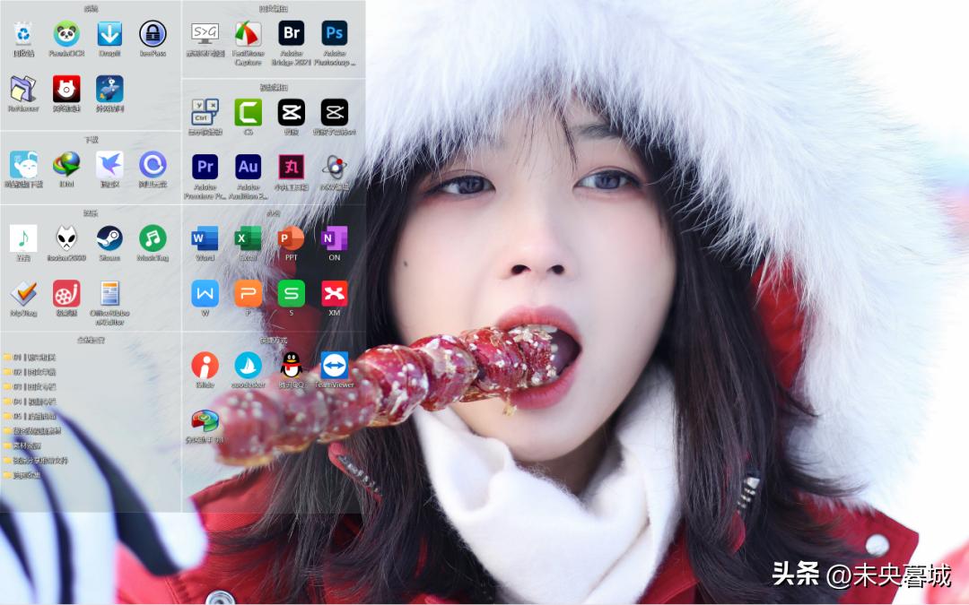The image size is (969, 605).
Task: Launch the Ctrl keyboard-keys utility icon
Action: tap(205, 112)
